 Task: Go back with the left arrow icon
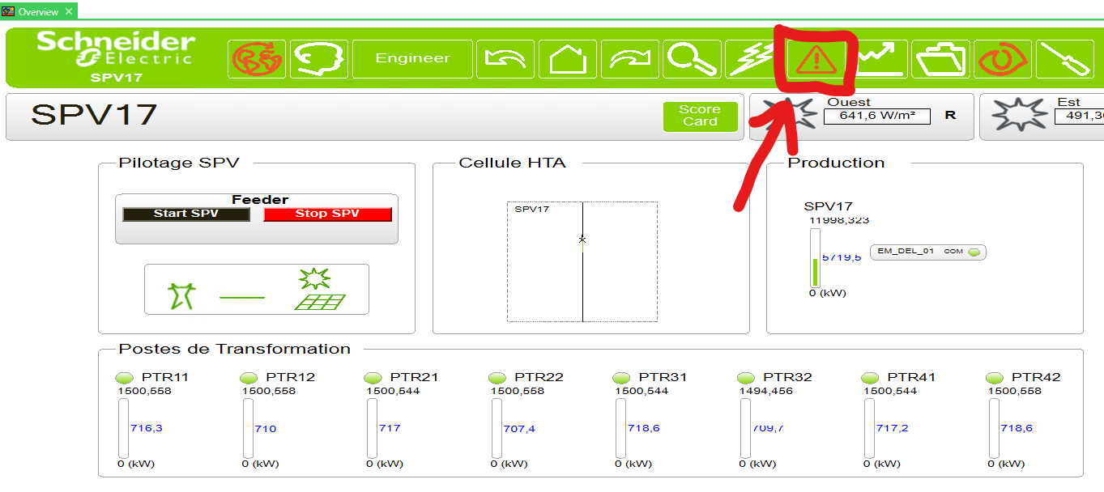[x=505, y=59]
